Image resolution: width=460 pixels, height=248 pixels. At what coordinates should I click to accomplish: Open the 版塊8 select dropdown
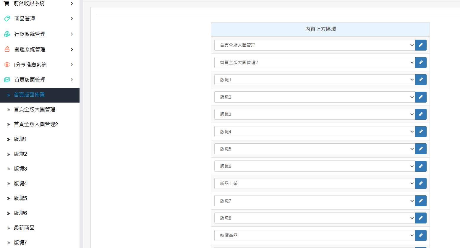tap(315, 218)
